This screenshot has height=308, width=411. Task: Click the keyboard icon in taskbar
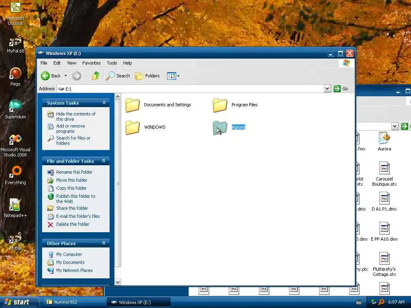[359, 302]
